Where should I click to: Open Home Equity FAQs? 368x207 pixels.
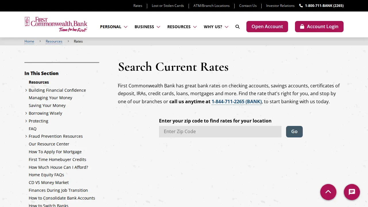click(46, 175)
